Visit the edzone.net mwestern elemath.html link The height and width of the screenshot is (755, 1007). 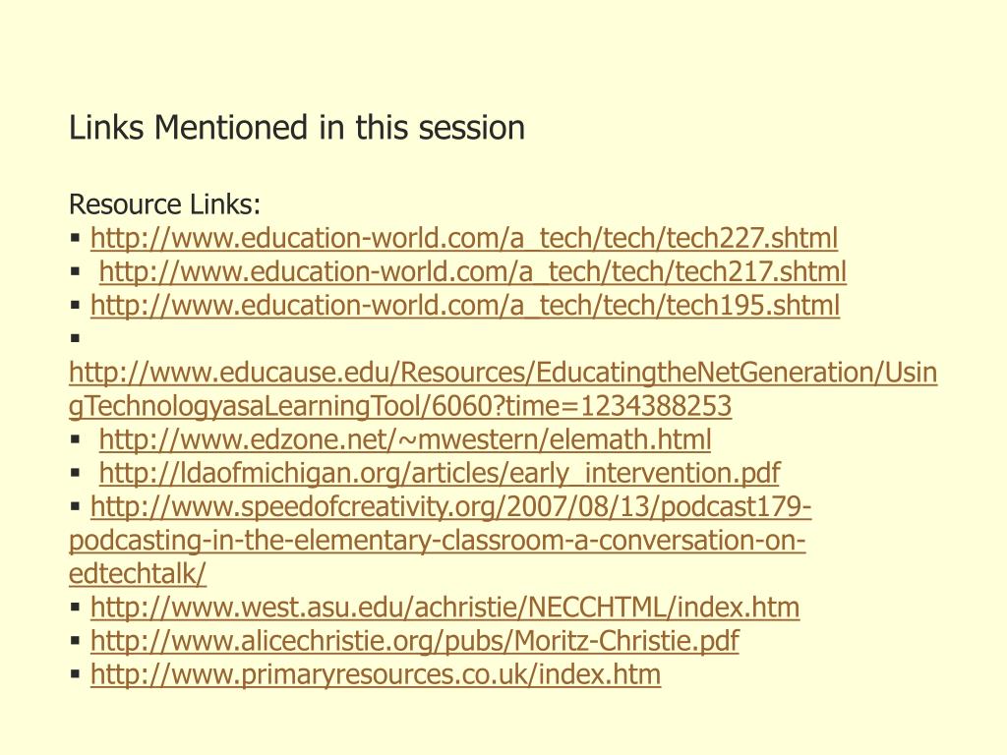(x=404, y=439)
